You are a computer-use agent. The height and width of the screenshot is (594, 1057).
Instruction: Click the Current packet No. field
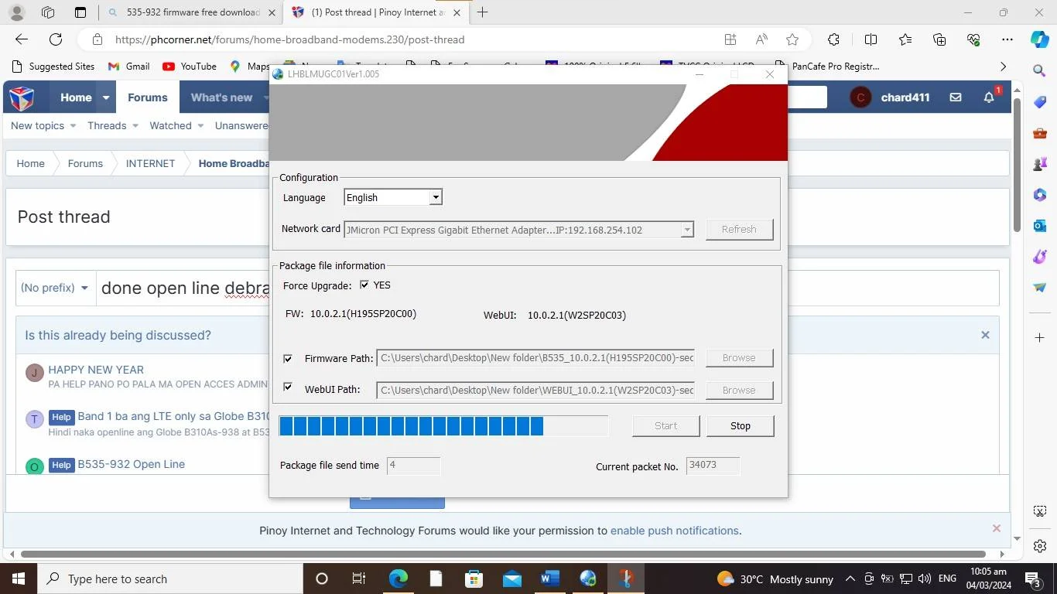(713, 466)
